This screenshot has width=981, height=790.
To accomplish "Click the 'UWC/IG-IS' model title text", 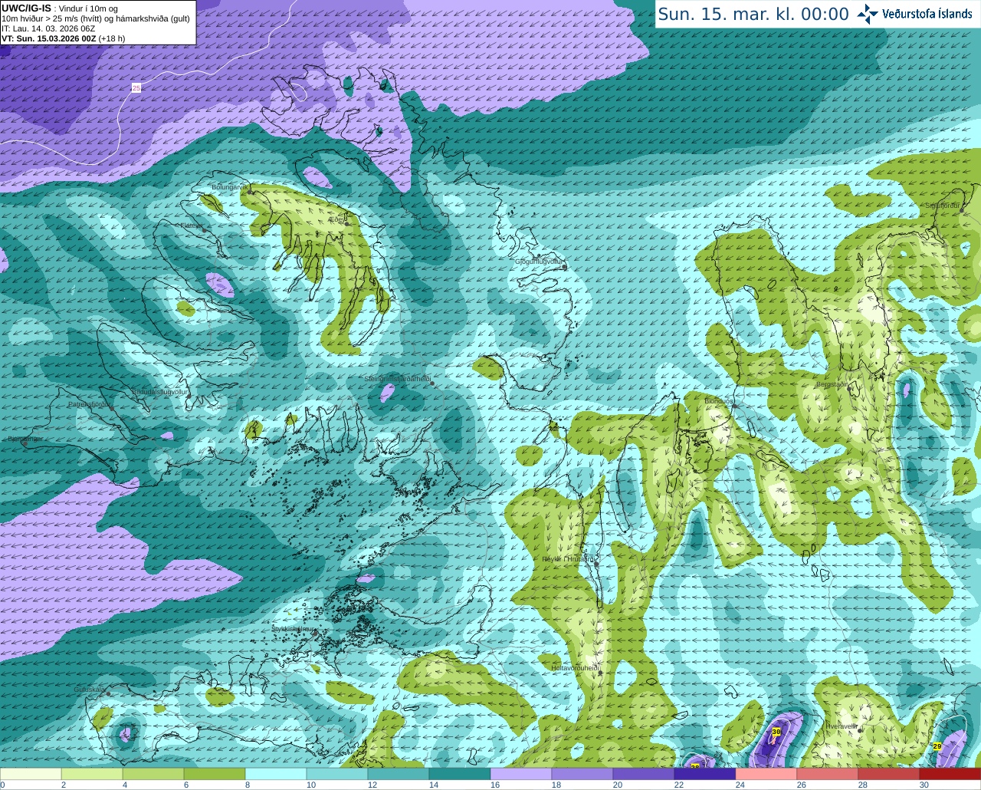I will tap(26, 8).
